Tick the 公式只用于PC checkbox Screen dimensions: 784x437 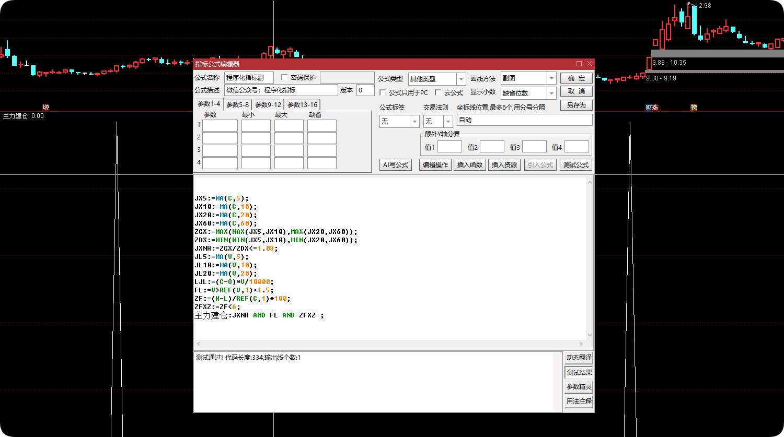[x=383, y=92]
